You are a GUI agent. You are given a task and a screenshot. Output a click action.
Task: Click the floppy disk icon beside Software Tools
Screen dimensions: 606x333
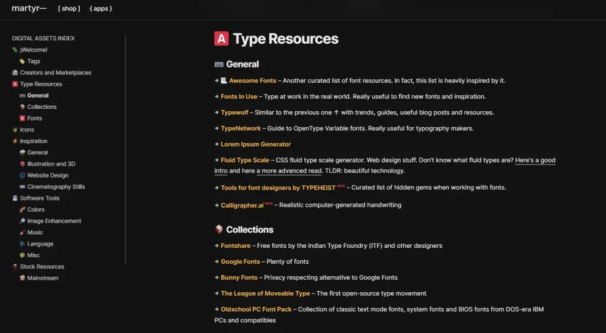tap(15, 198)
